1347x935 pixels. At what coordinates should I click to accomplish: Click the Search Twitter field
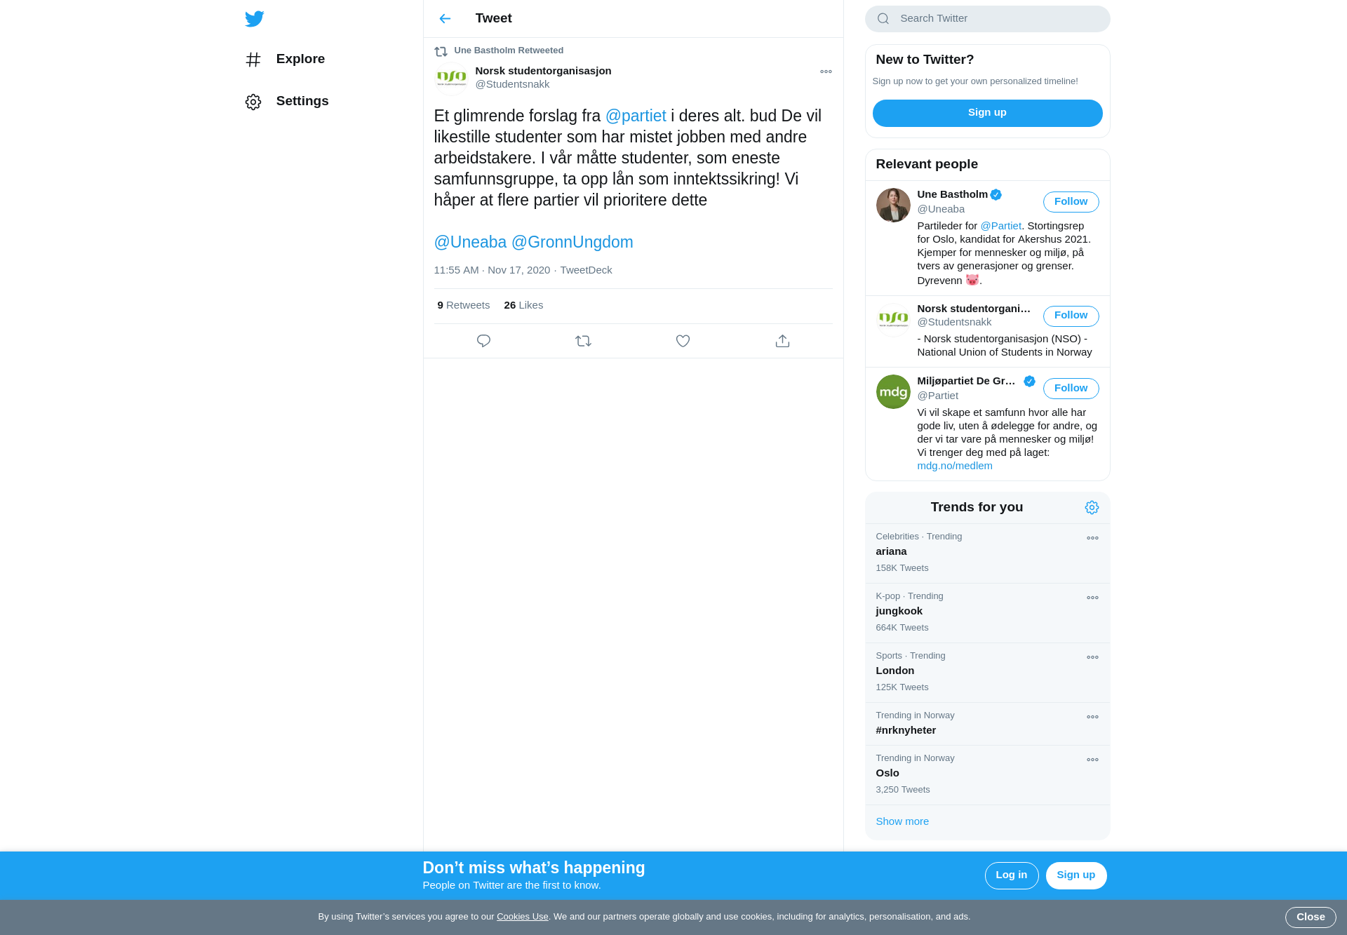tap(987, 19)
